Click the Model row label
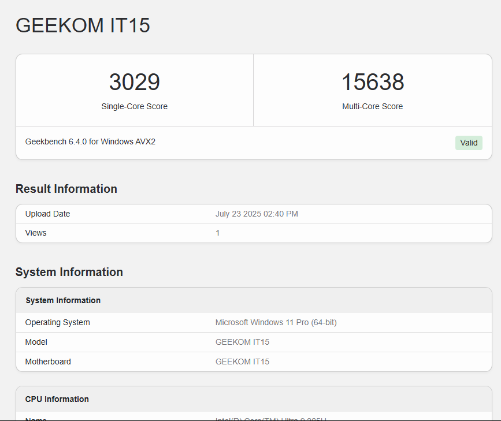Viewport: 501px width, 421px height. point(36,342)
